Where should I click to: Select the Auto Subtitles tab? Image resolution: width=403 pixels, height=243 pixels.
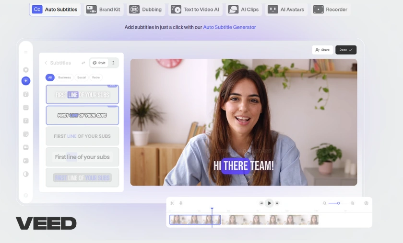tap(55, 10)
